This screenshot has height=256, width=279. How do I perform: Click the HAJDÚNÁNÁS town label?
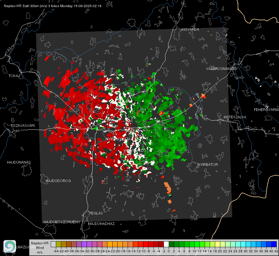click(19, 162)
